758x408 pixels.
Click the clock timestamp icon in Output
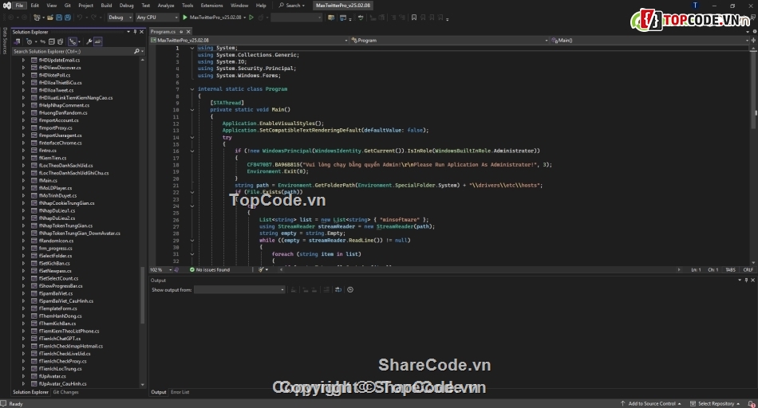pyautogui.click(x=350, y=290)
